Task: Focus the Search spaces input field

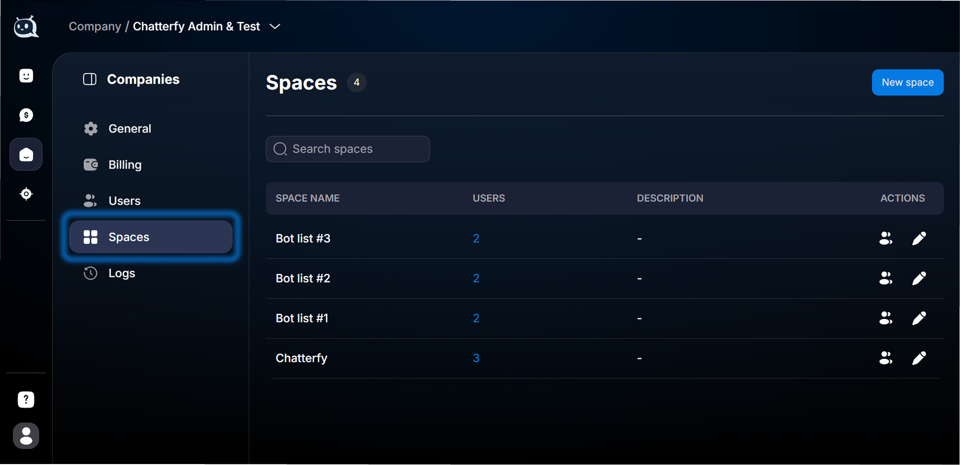Action: (x=348, y=149)
